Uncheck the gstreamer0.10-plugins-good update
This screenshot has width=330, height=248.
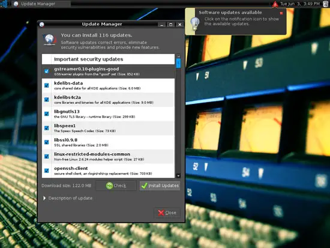[47, 71]
